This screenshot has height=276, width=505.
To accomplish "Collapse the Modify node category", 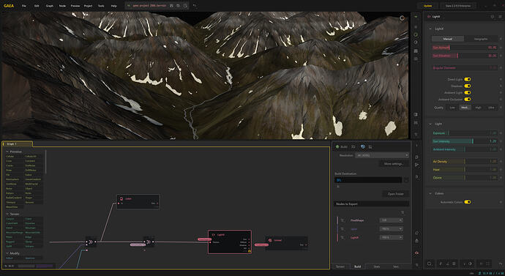I will (7, 253).
